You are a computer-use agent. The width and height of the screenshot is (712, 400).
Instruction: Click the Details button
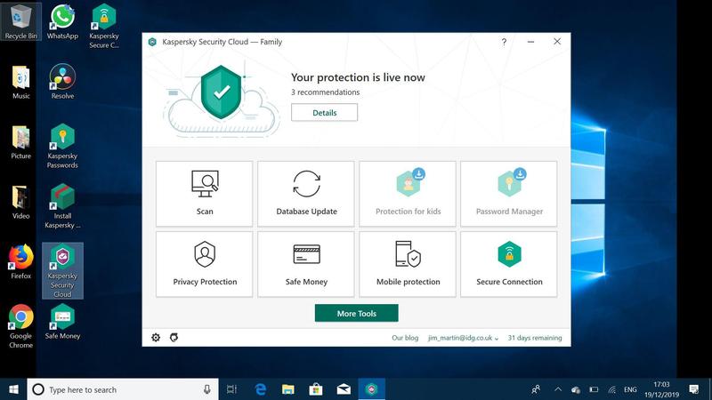324,113
